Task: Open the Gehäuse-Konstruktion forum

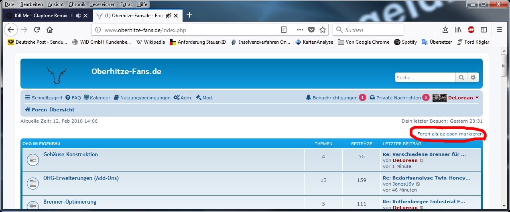Action: pos(71,155)
